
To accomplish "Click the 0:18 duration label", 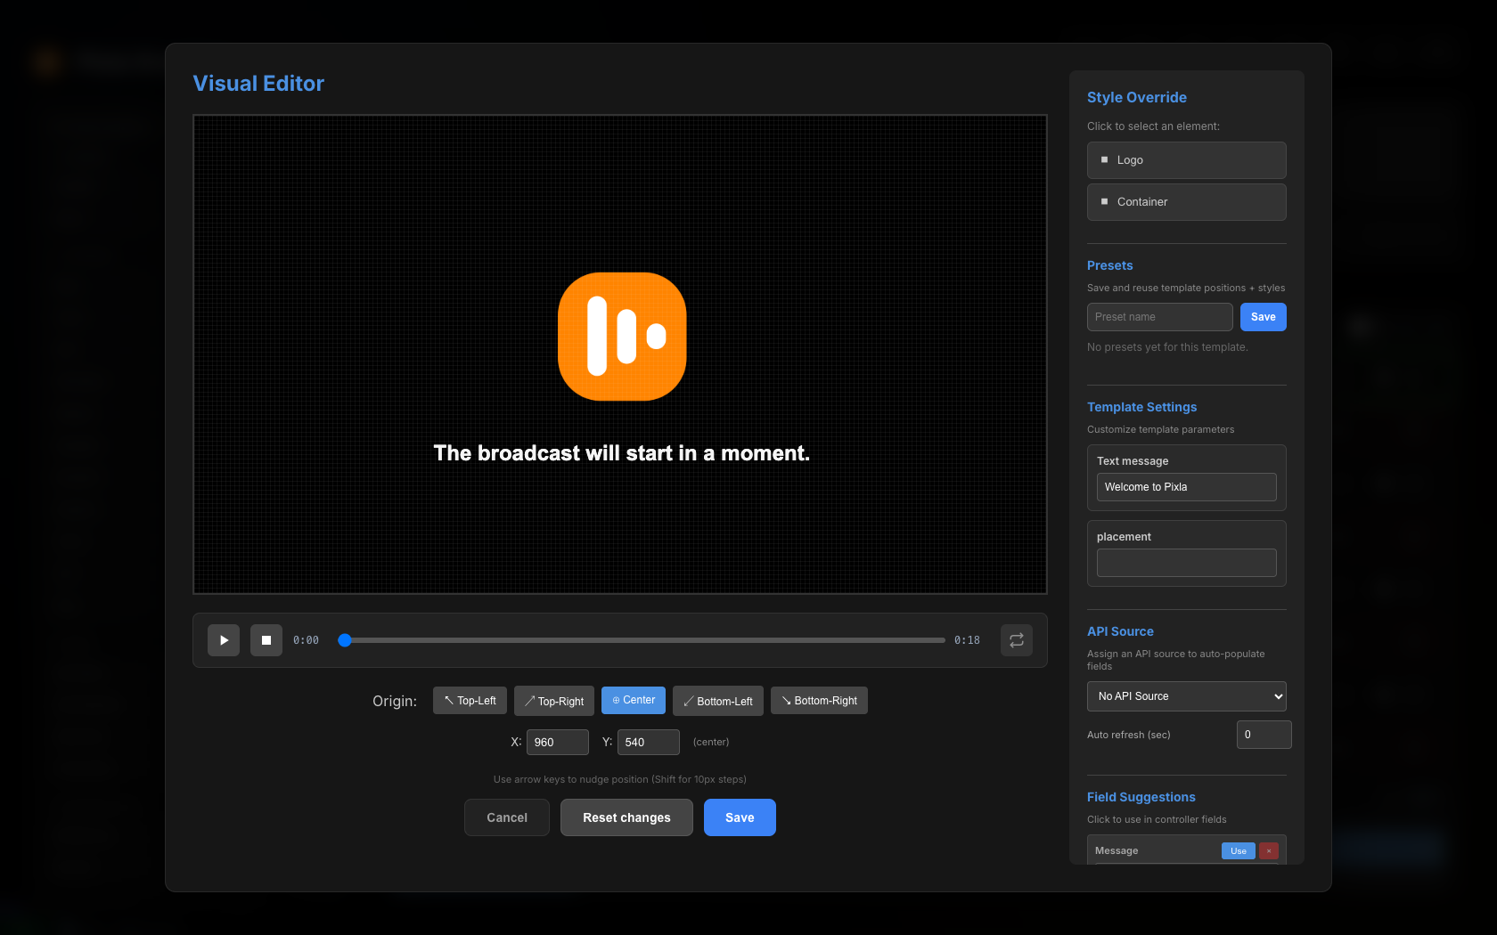I will (967, 640).
